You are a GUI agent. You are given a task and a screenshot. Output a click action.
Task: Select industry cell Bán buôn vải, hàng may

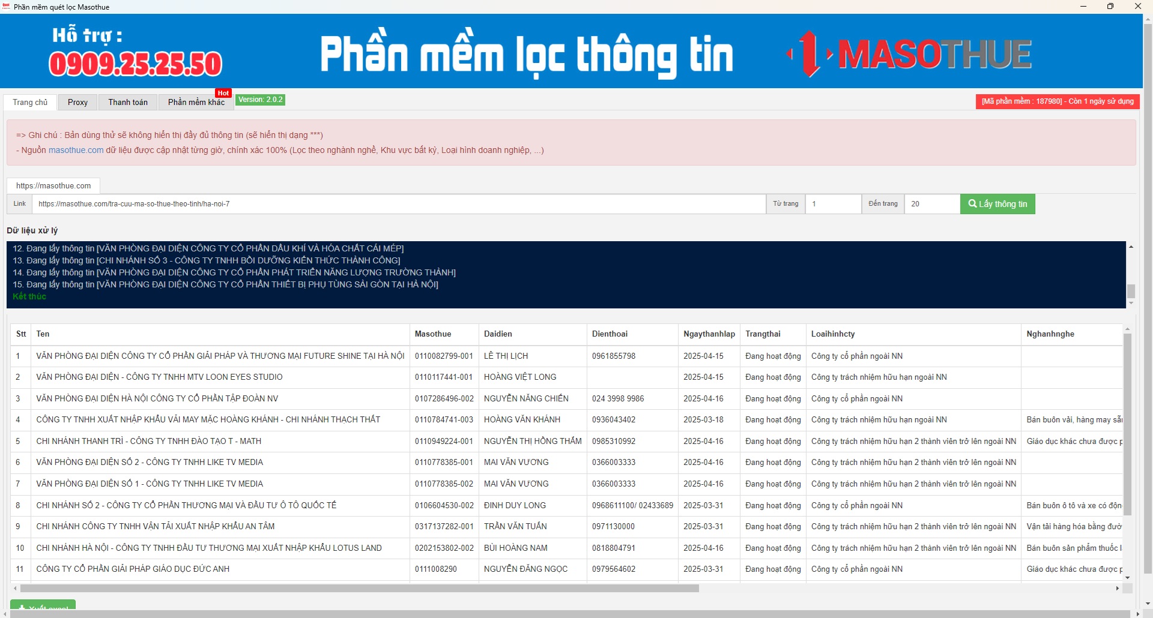click(x=1072, y=420)
